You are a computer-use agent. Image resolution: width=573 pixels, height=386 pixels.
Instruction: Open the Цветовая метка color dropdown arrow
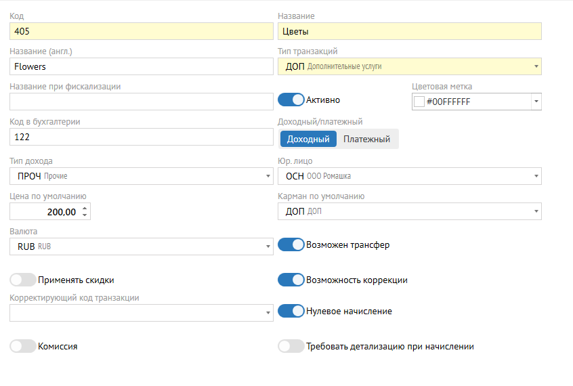536,102
